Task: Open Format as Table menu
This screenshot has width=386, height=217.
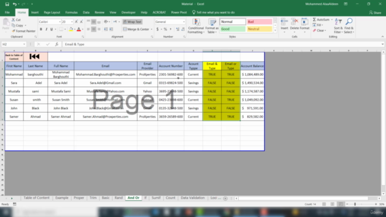Action: tap(212, 26)
